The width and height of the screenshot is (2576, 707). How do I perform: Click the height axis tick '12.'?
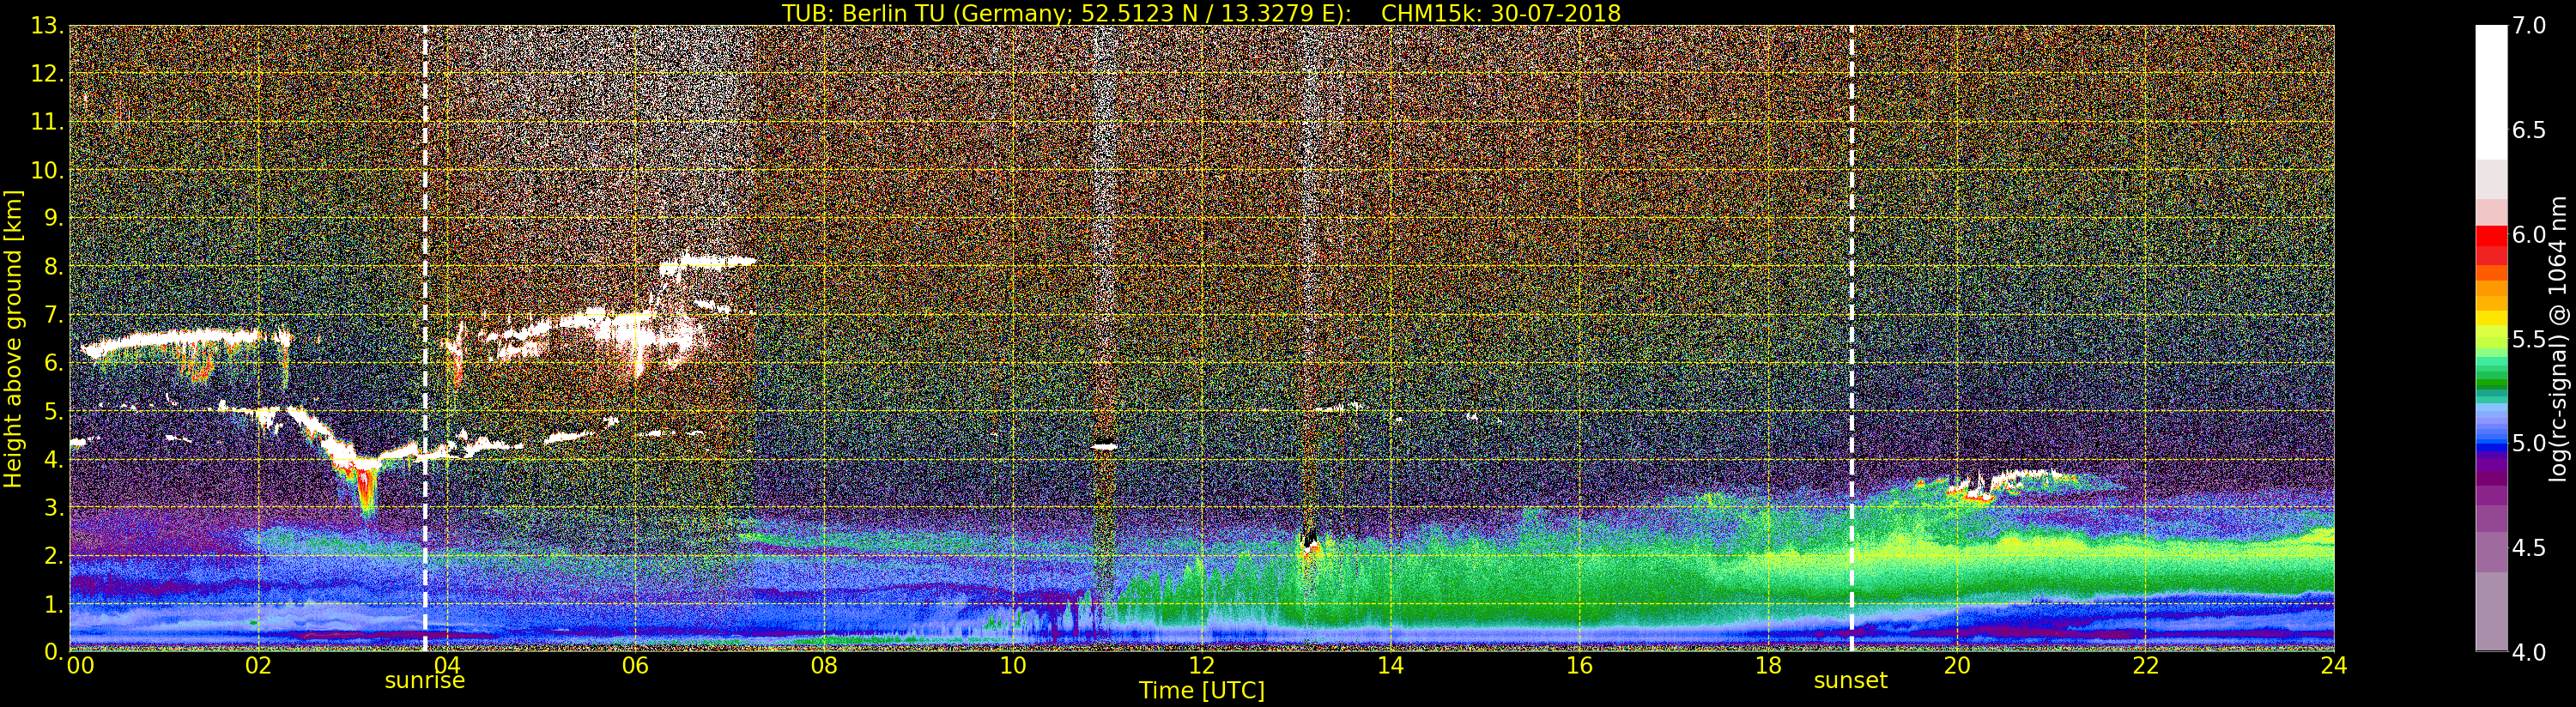[47, 74]
